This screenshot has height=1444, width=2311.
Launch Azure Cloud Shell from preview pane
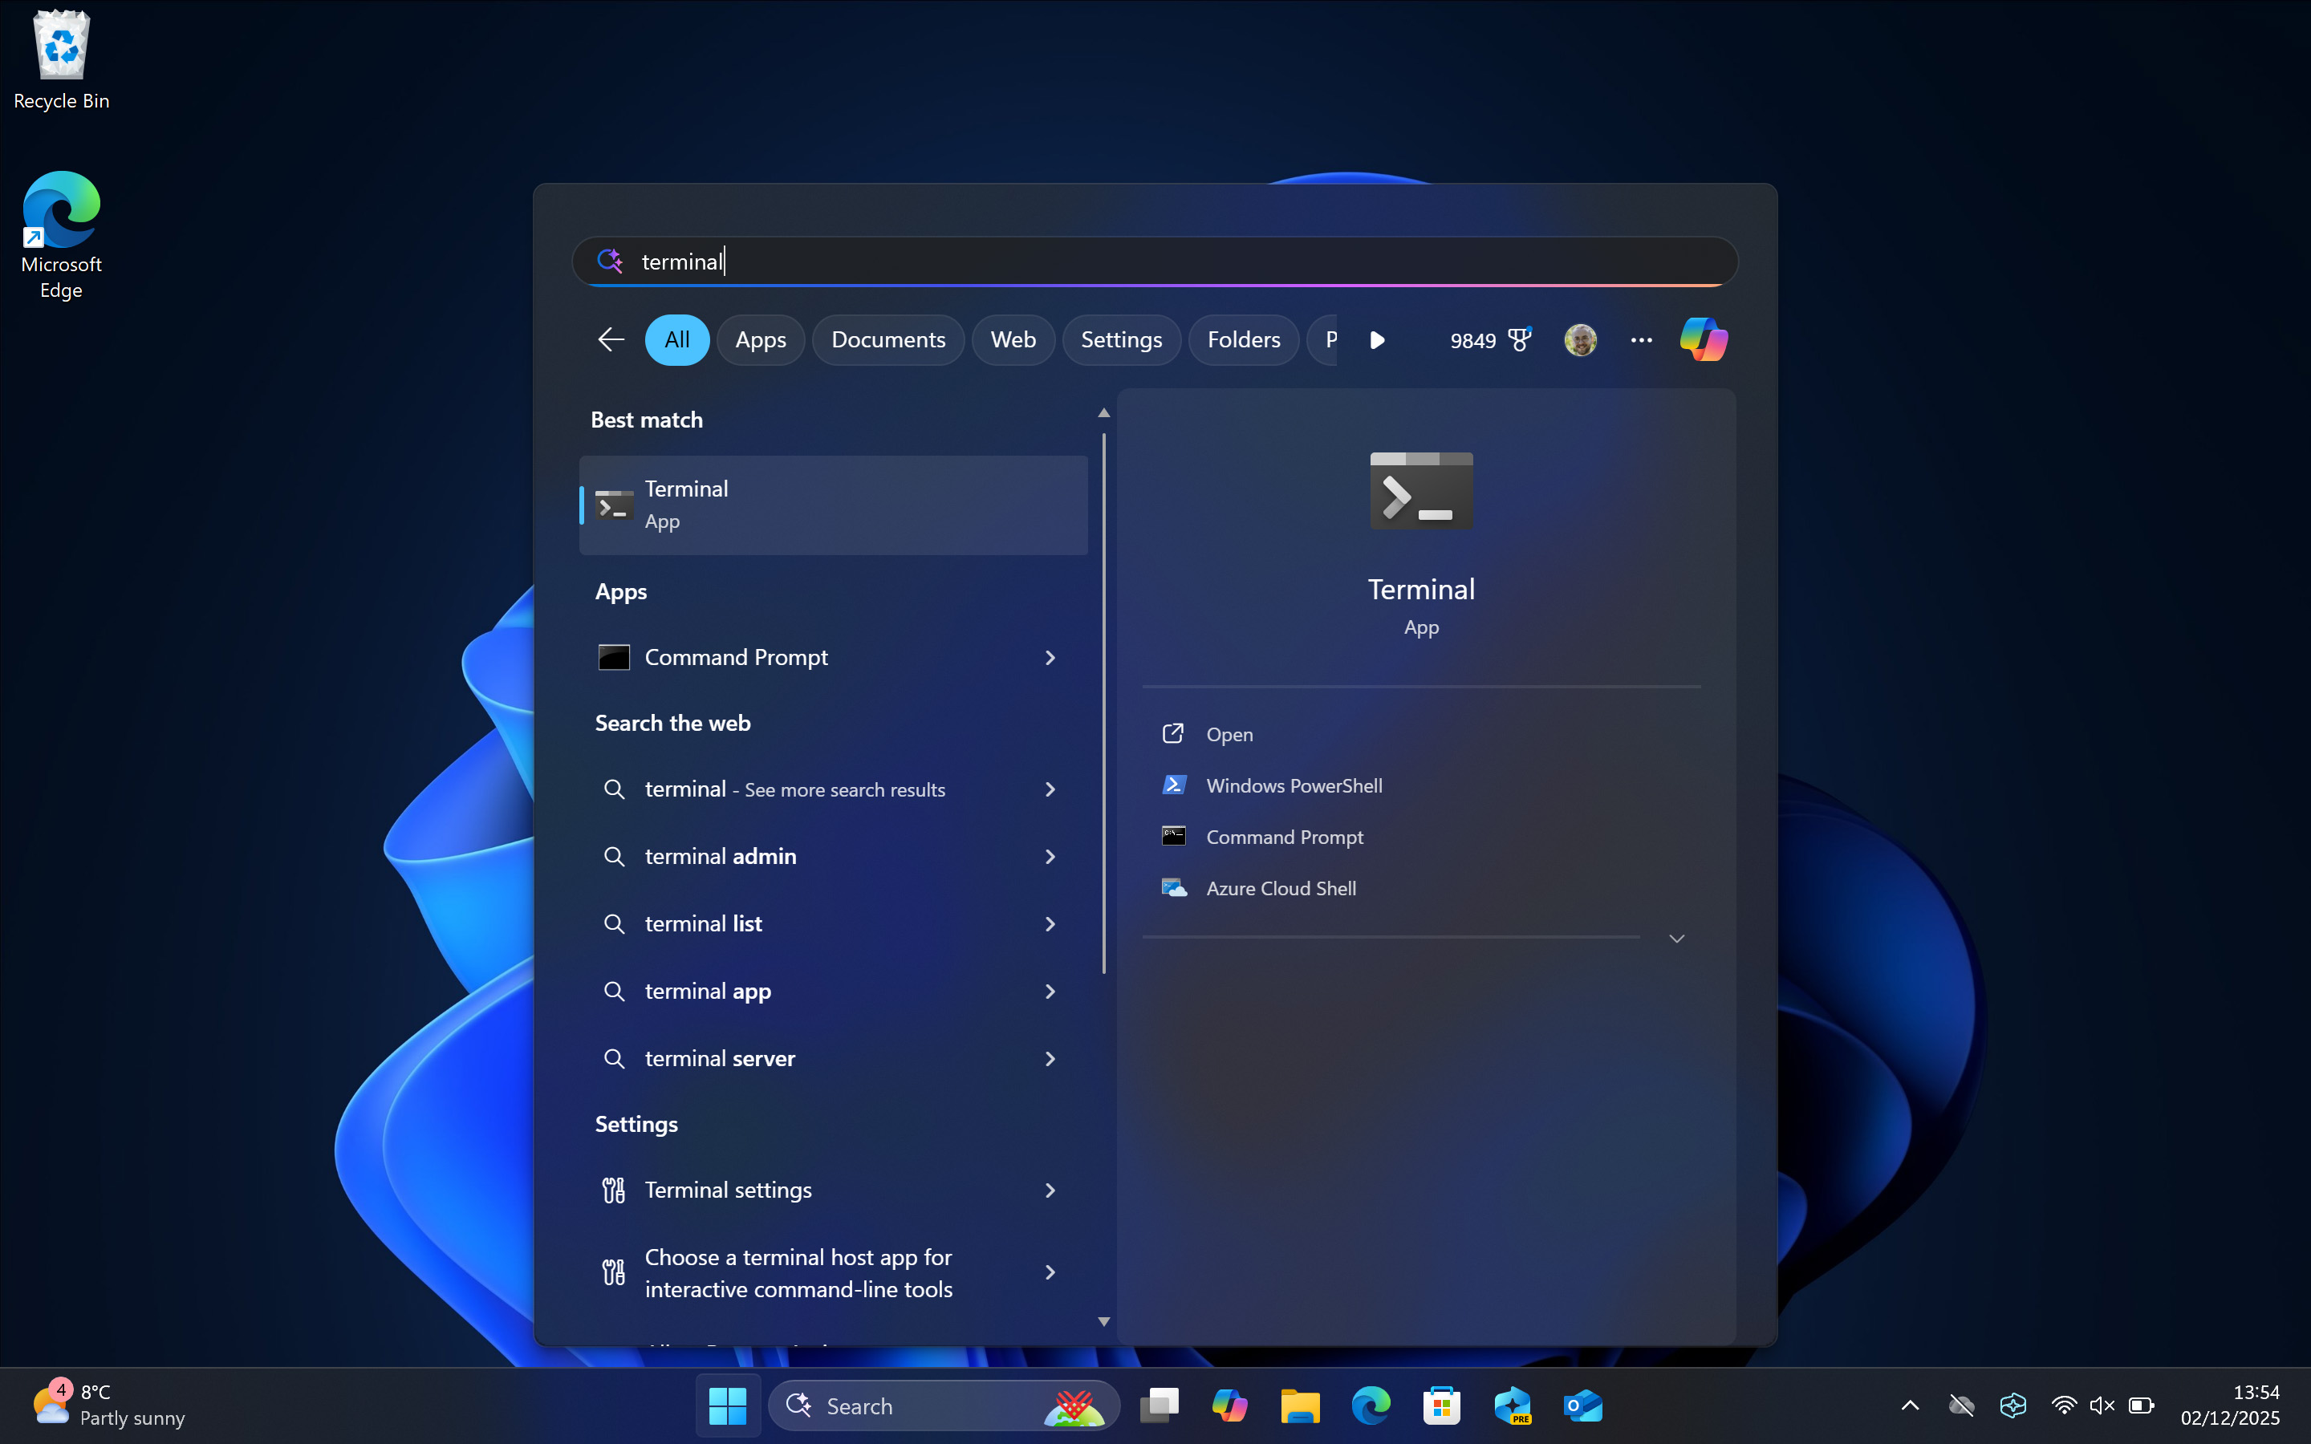(x=1281, y=887)
